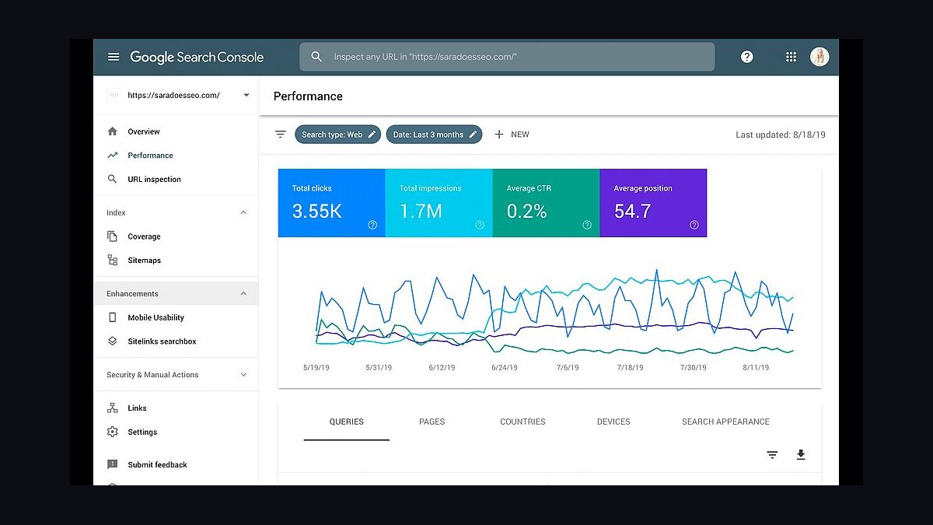Download the data with the export icon
The image size is (933, 525).
(801, 455)
